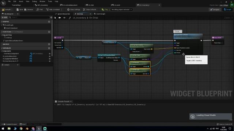This screenshot has width=234, height=131.
Task: Toggle Hide Unrelated nodes
Action: click(53, 9)
